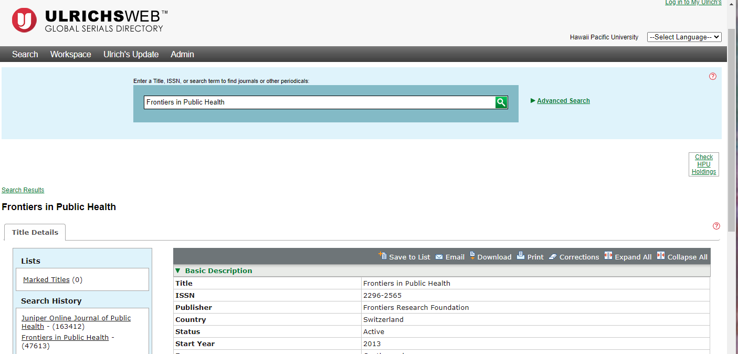Open the Search menu
738x354 pixels.
(25, 55)
